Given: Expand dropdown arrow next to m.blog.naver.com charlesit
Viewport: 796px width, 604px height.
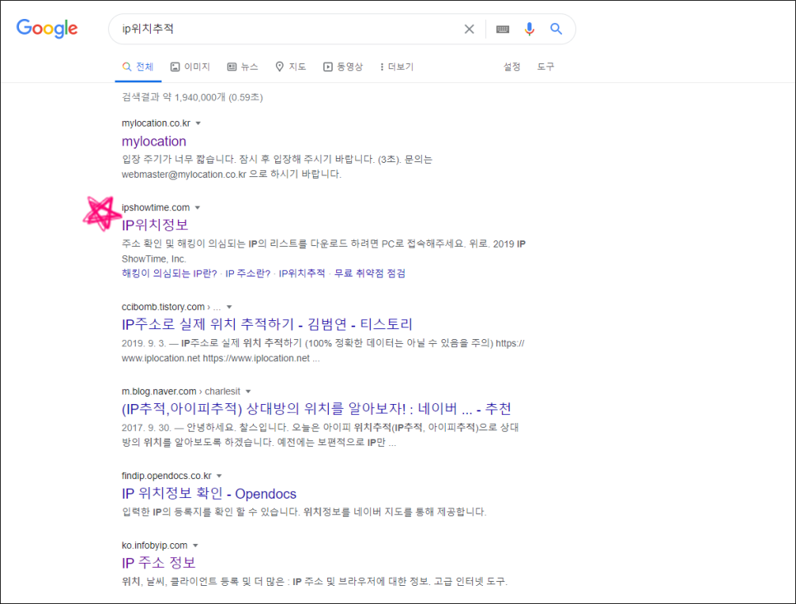Looking at the screenshot, I should coord(248,392).
